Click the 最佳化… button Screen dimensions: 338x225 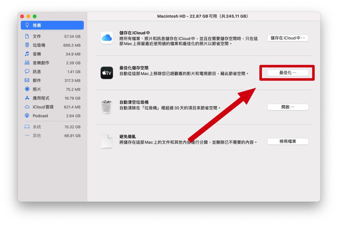coord(288,73)
